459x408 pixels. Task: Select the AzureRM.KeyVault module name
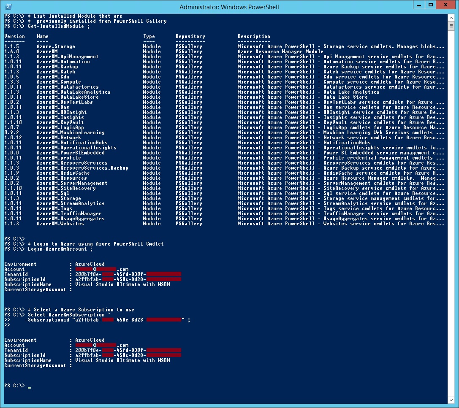60,122
